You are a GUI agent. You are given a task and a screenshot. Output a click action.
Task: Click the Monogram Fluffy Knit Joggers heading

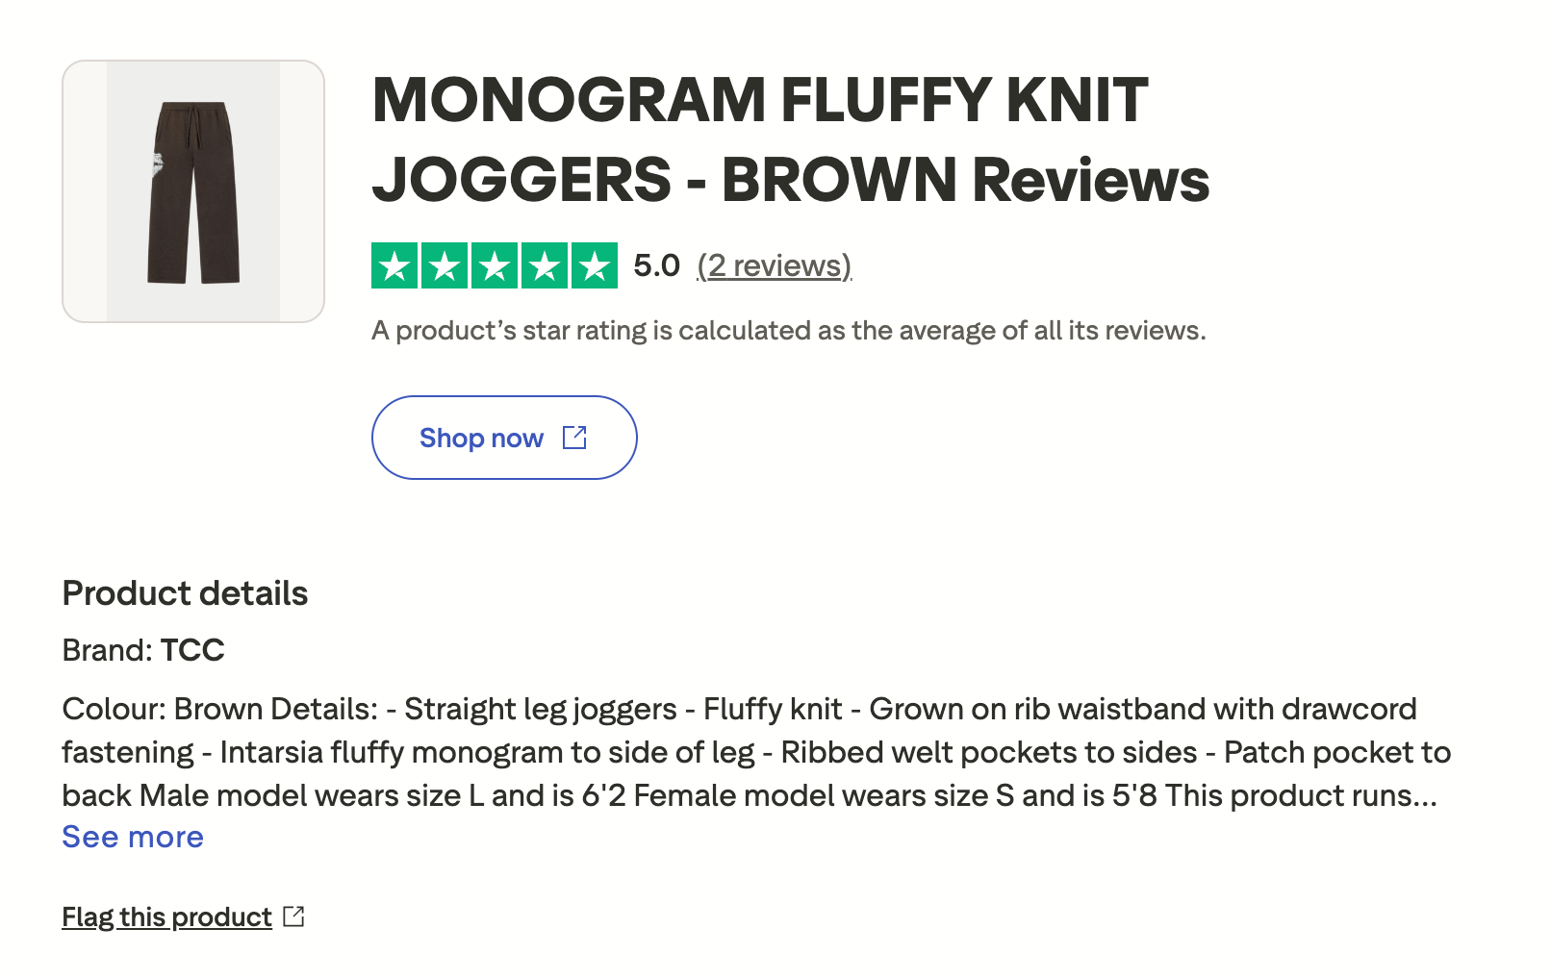tap(791, 139)
